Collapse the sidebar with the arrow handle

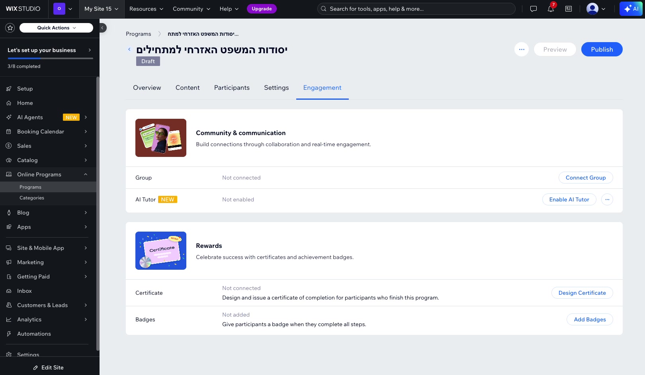coord(103,28)
